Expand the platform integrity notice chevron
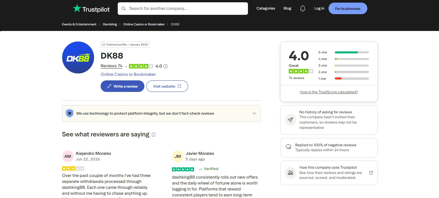 click(254, 113)
